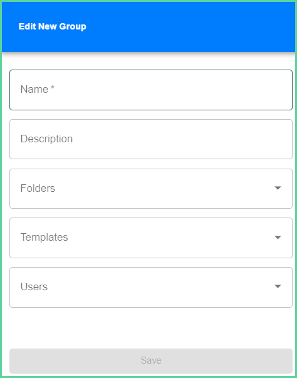This screenshot has height=378, width=297.
Task: Click the Save button
Action: pyautogui.click(x=151, y=360)
